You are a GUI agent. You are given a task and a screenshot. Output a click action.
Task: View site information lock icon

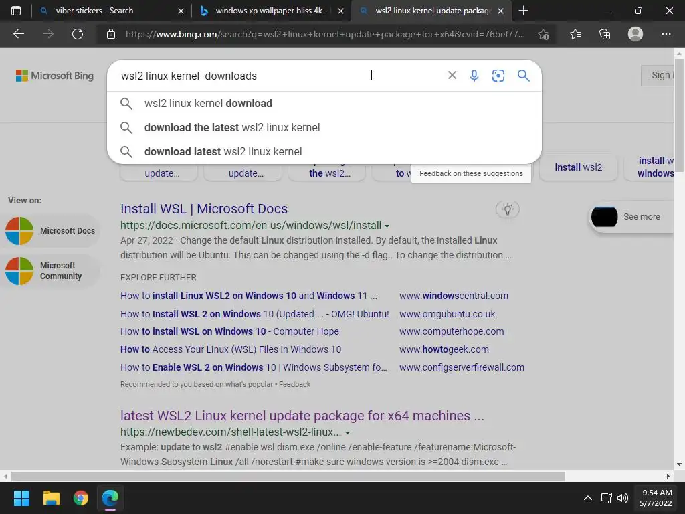coord(111,34)
